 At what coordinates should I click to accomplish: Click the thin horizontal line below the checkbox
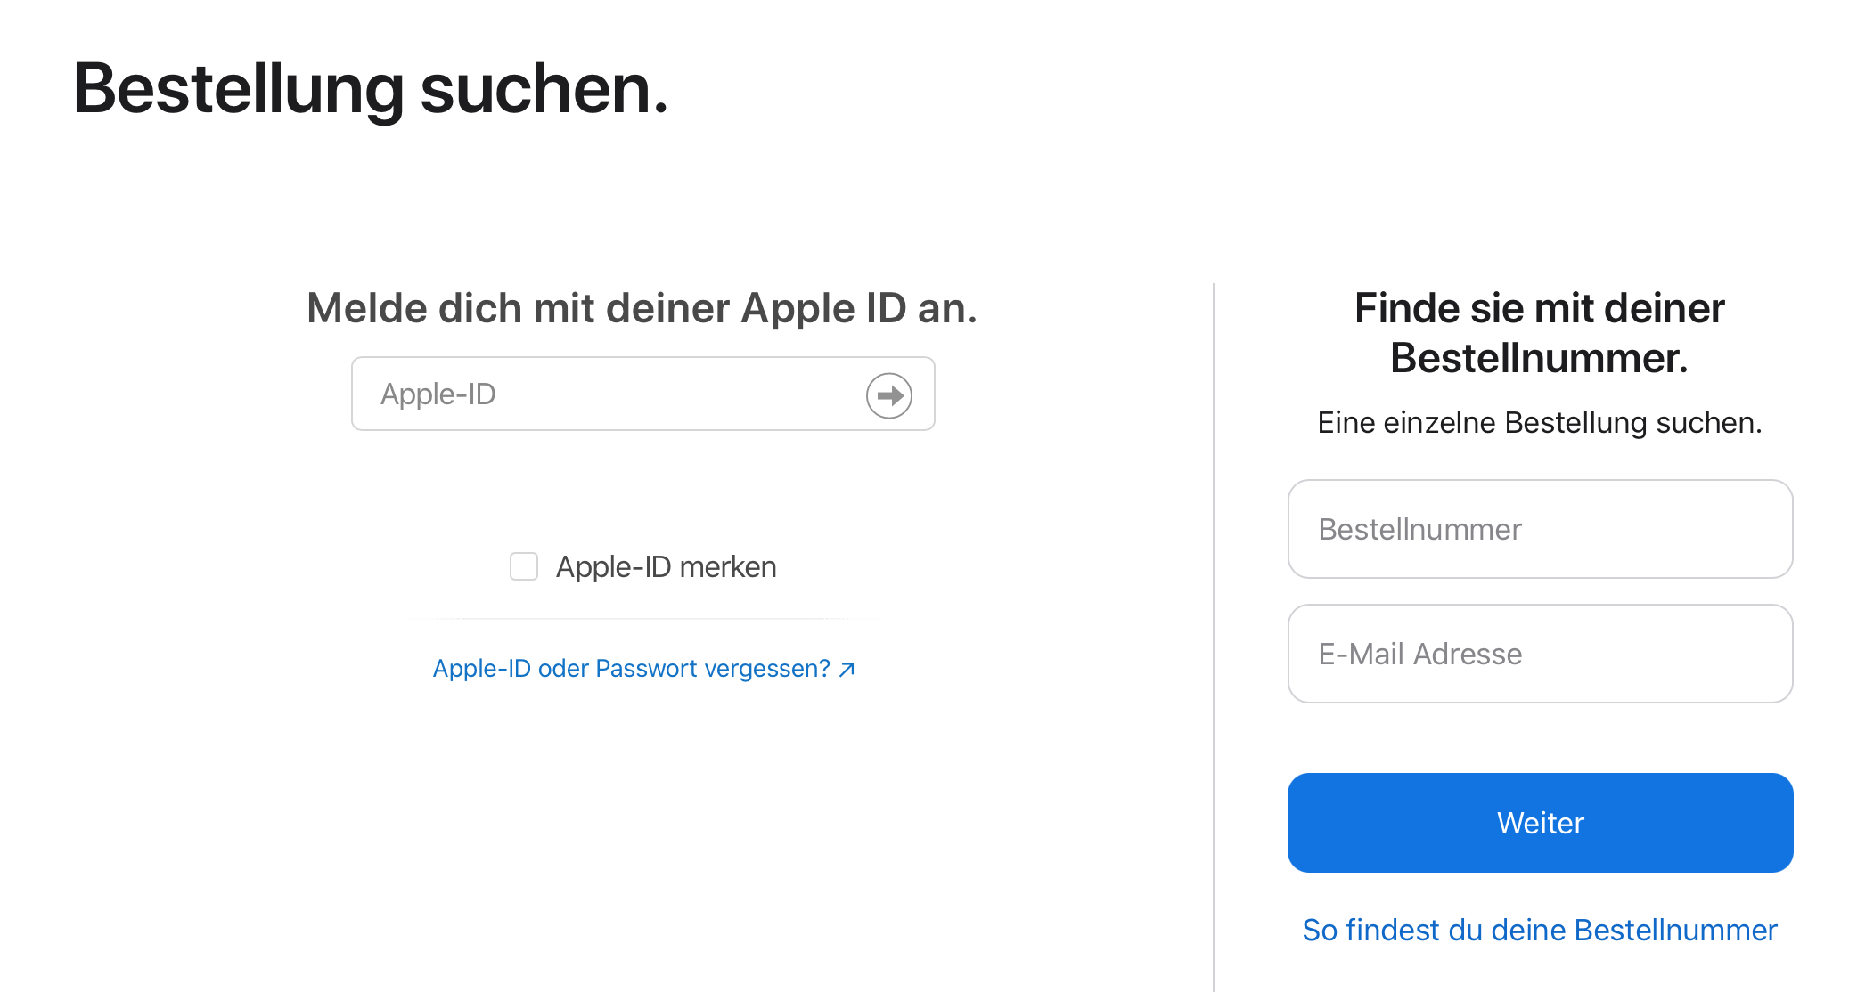click(x=643, y=618)
